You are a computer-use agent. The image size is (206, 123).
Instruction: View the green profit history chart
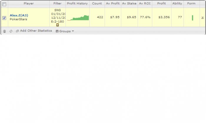78,18
